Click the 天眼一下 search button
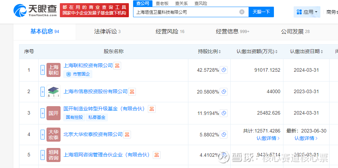This screenshot has width=338, height=168. tap(261, 12)
